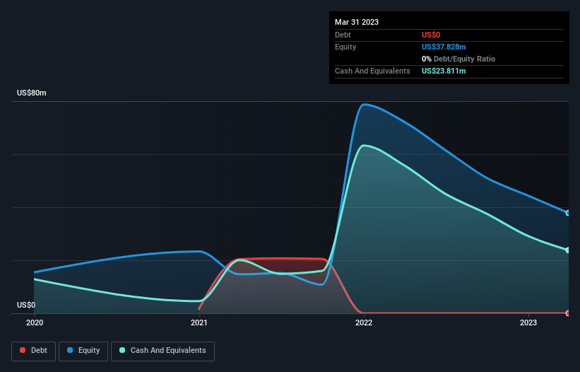Click the 2020 x-axis label
Screen dimensions: 580x372
(x=35, y=322)
